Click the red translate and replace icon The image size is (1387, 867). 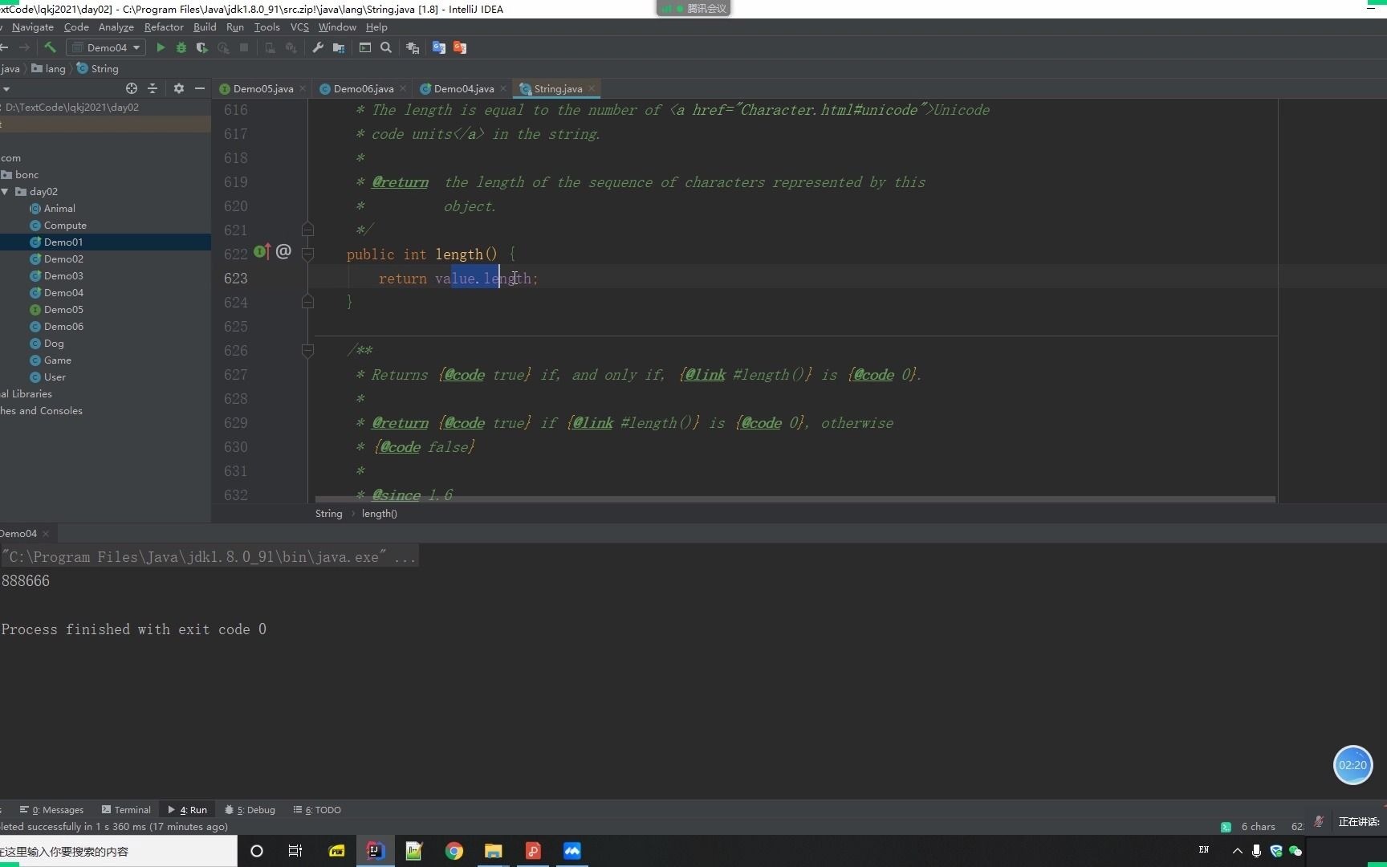coord(460,47)
